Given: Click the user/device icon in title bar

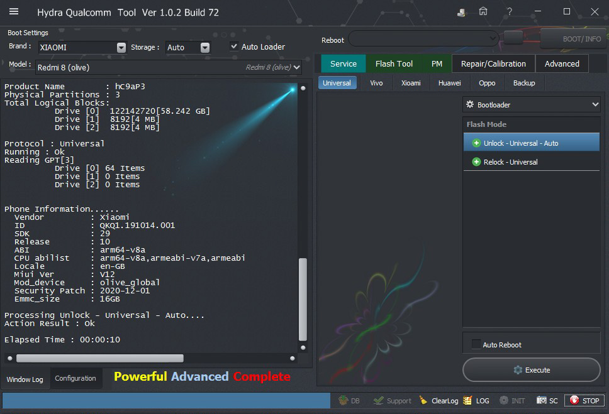Looking at the screenshot, I should point(461,13).
